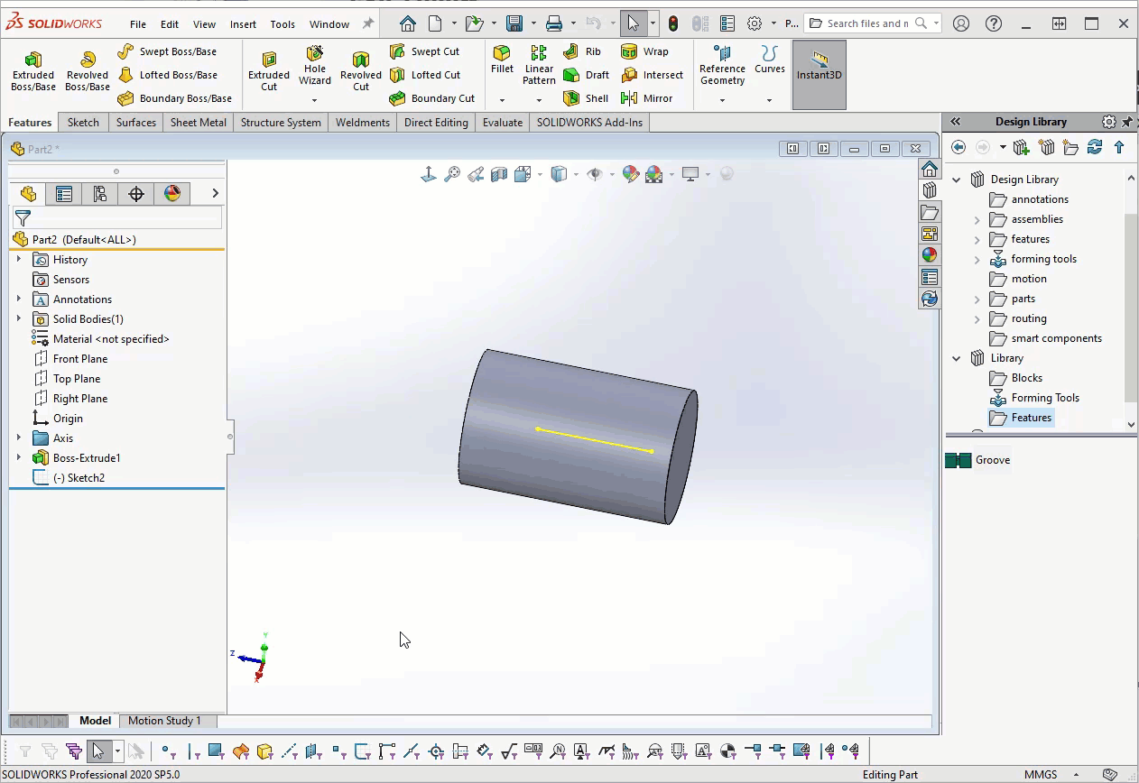Image resolution: width=1139 pixels, height=783 pixels.
Task: Pin the Design Library panel
Action: click(1127, 122)
